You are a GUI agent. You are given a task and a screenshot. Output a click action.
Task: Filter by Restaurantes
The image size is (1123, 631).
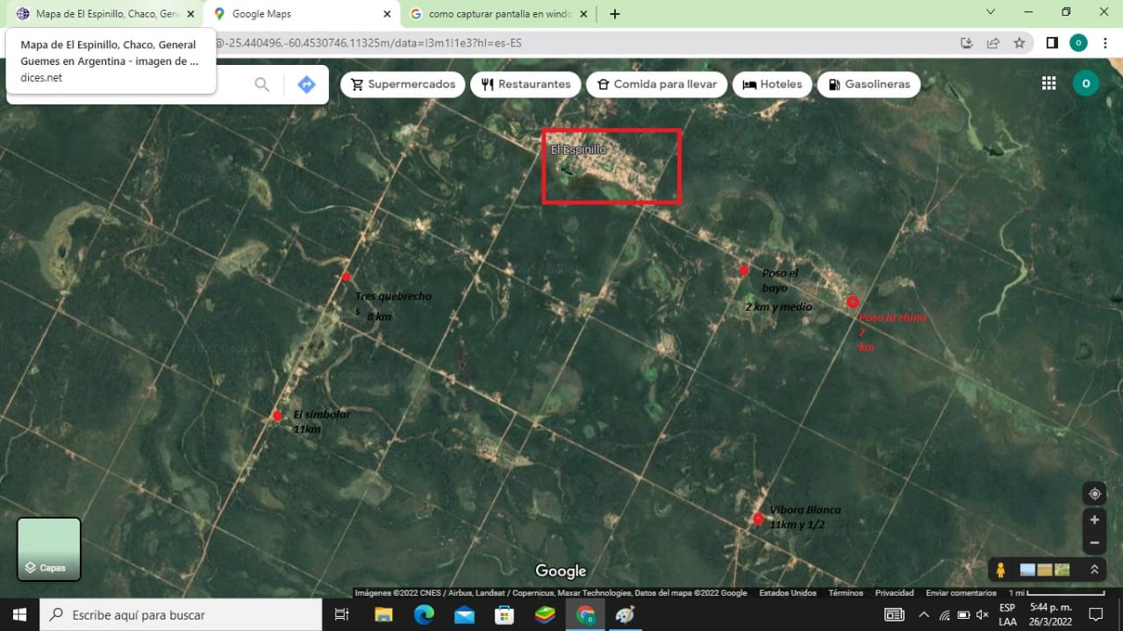(526, 84)
